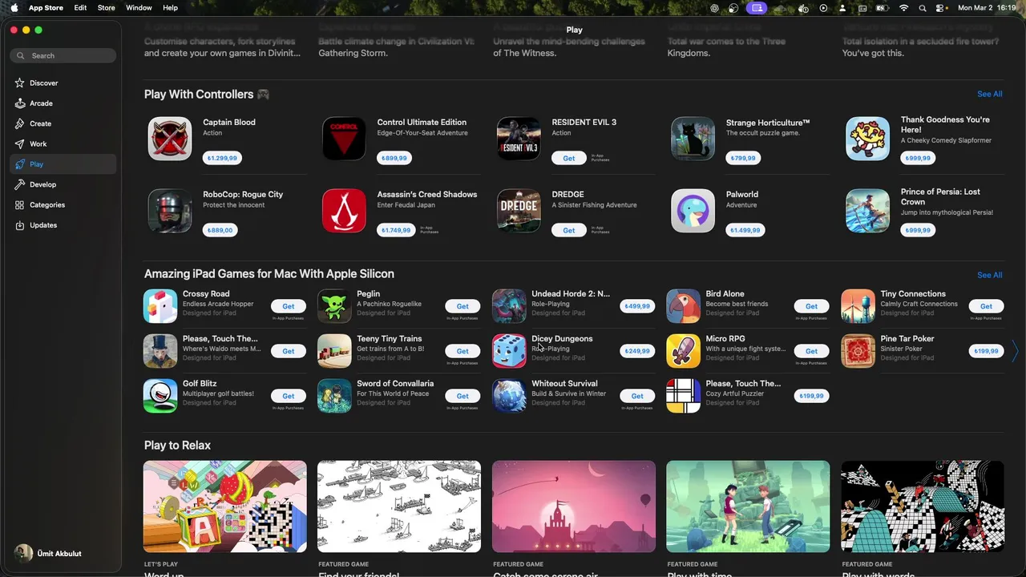Screen dimensions: 1026x577
Task: Buy Palworld for ₺1.499,99
Action: point(745,231)
